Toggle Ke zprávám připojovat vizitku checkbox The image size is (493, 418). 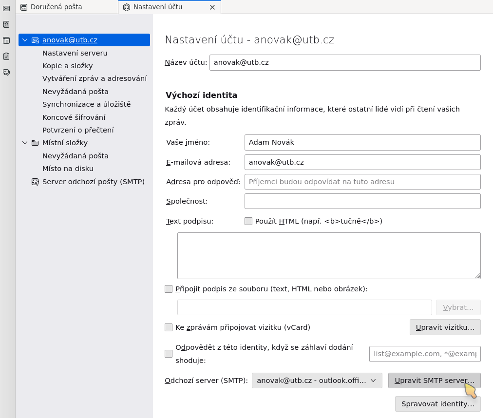169,327
